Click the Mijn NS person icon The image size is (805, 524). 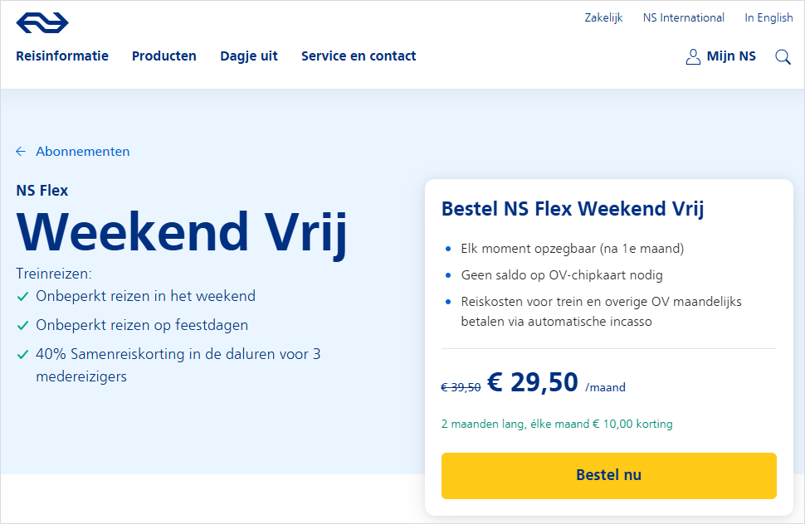click(693, 57)
